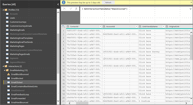Viewport: 193px width, 105px height.
Task: Click horizontal scroll left arrow
Action: pos(69,103)
